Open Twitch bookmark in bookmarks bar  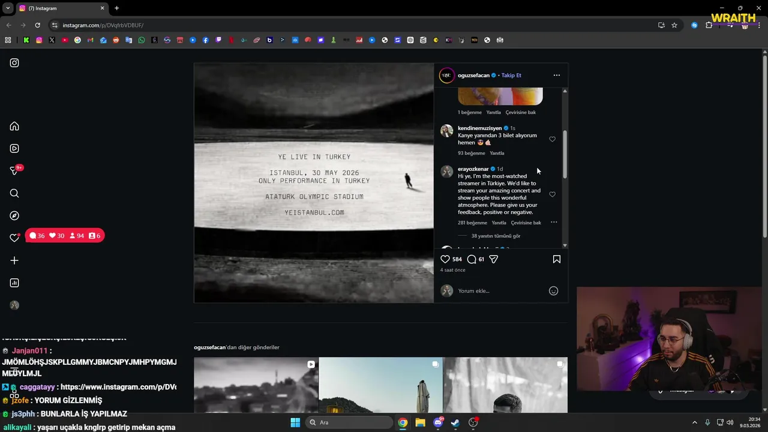point(218,40)
